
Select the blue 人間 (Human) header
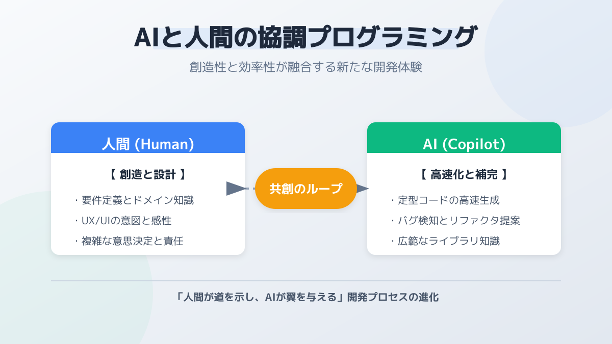click(148, 144)
